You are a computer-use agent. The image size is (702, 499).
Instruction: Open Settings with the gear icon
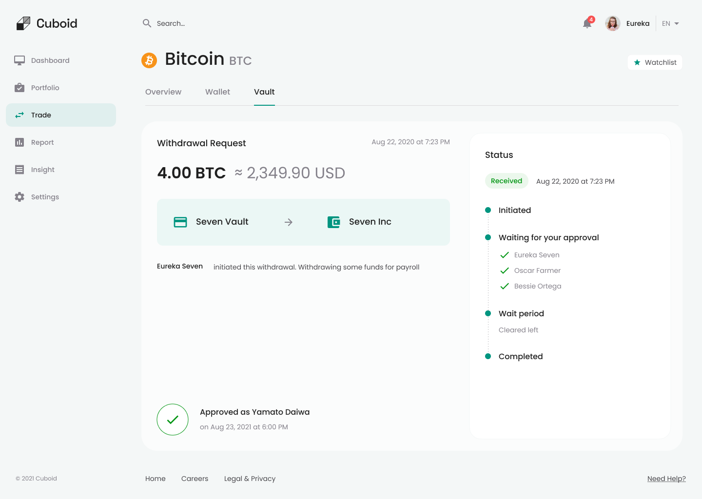coord(19,196)
